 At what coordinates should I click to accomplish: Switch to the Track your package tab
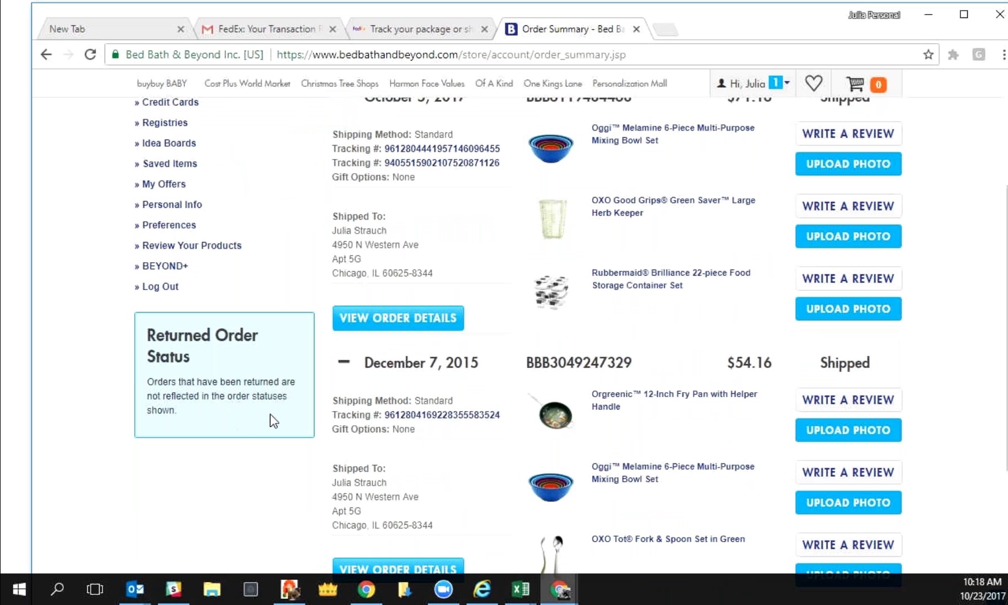(420, 29)
